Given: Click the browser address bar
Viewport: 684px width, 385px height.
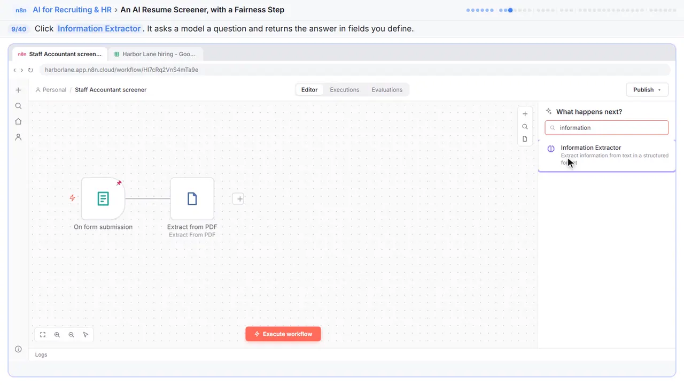Looking at the screenshot, I should pos(355,70).
